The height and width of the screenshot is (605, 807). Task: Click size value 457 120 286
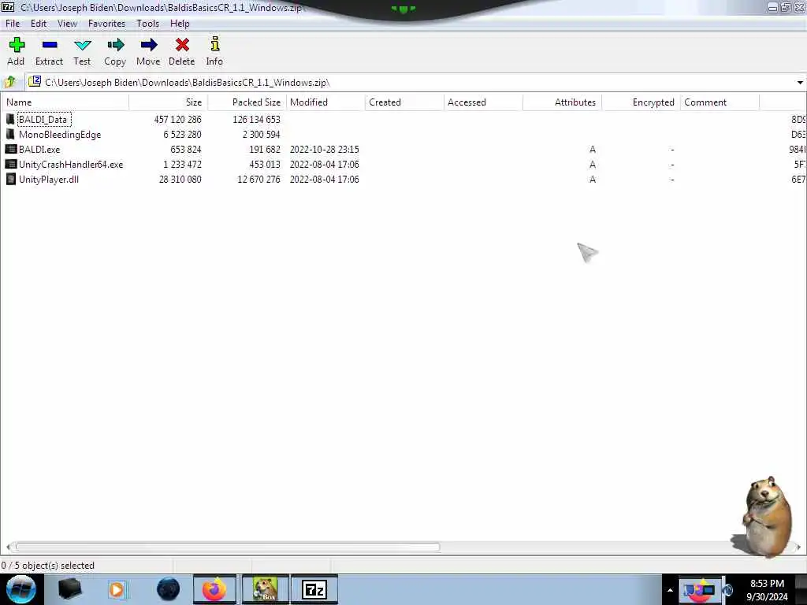[177, 120]
